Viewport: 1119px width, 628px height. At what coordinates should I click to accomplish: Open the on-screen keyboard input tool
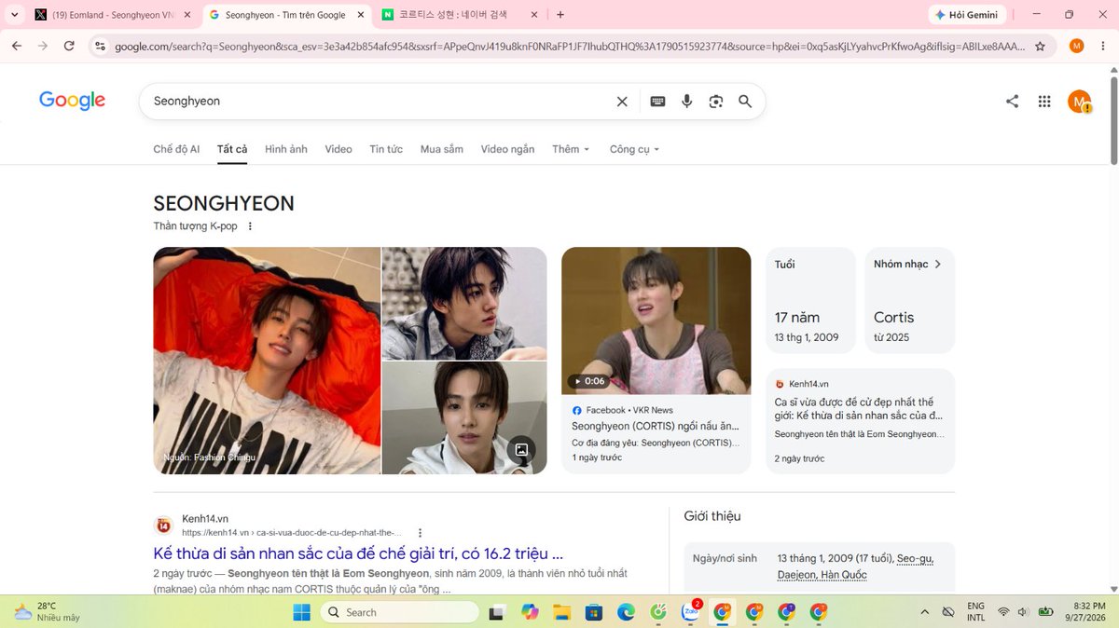click(x=657, y=102)
